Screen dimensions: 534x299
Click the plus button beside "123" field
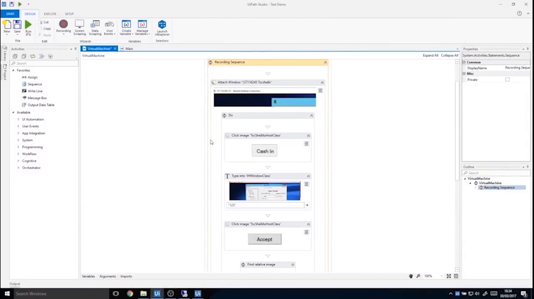[307, 205]
